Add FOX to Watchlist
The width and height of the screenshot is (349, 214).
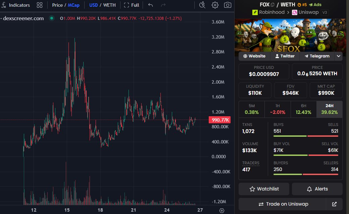pos(264,189)
